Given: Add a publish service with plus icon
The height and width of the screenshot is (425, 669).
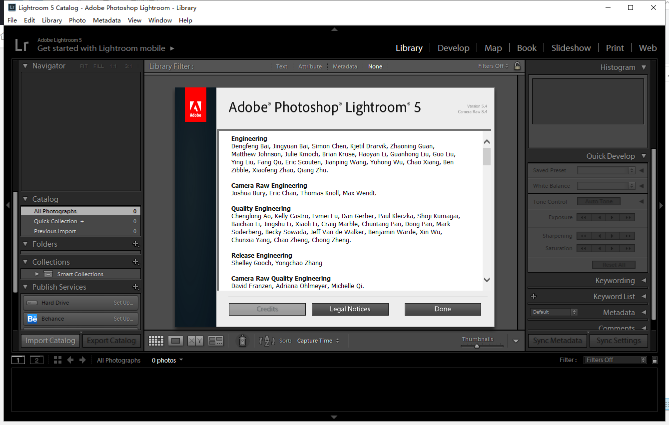Looking at the screenshot, I should tap(135, 287).
